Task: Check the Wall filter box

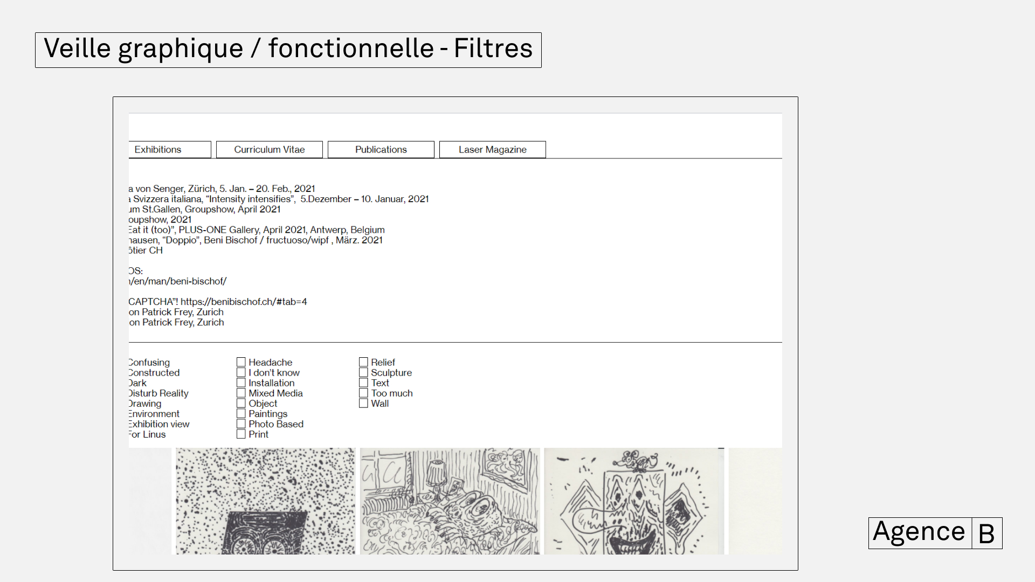Action: coord(363,403)
